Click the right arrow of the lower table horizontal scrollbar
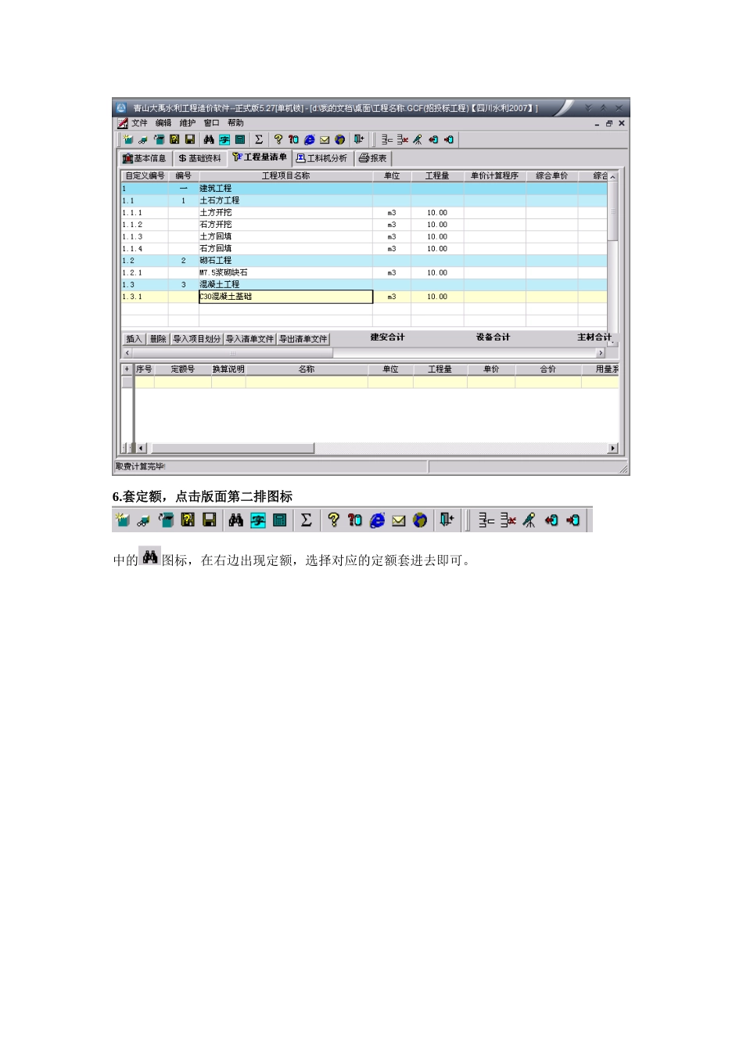The image size is (743, 1052). (x=612, y=449)
